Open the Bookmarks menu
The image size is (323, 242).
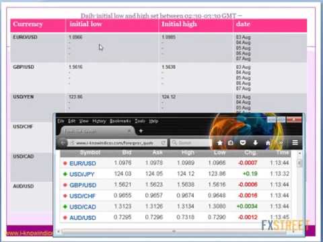(x=120, y=121)
